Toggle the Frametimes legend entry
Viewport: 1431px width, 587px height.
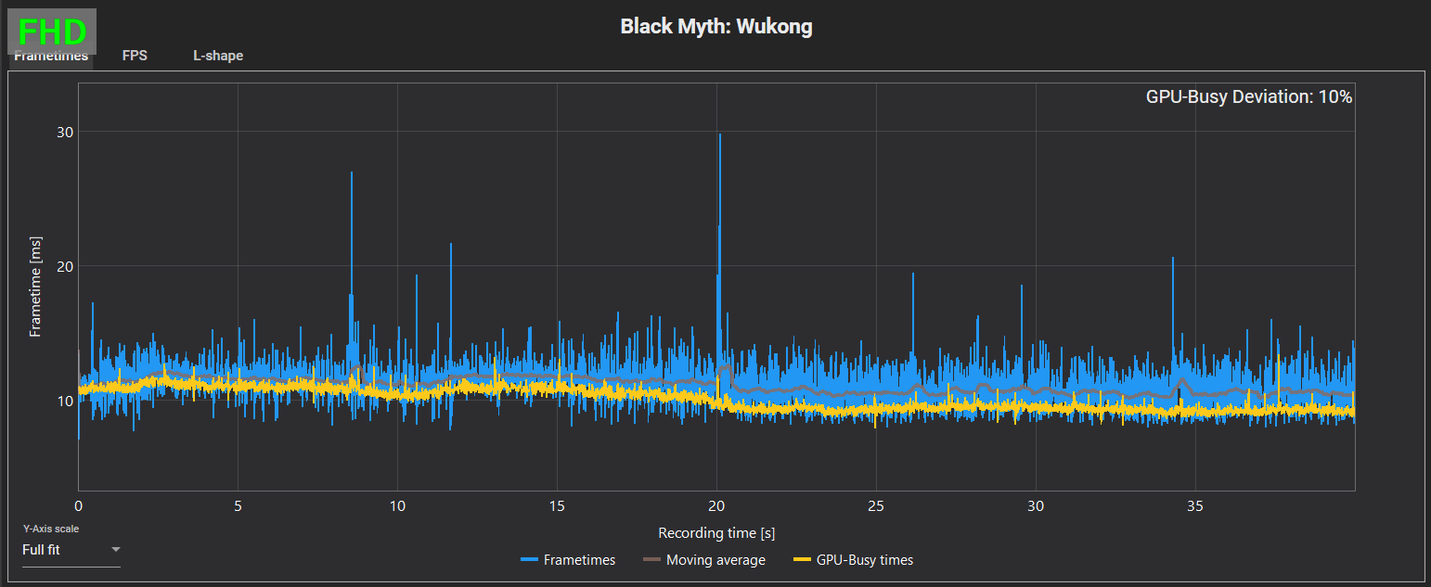point(568,560)
